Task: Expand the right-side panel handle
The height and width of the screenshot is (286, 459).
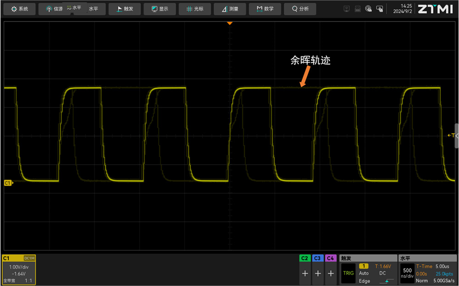Action: pyautogui.click(x=456, y=136)
